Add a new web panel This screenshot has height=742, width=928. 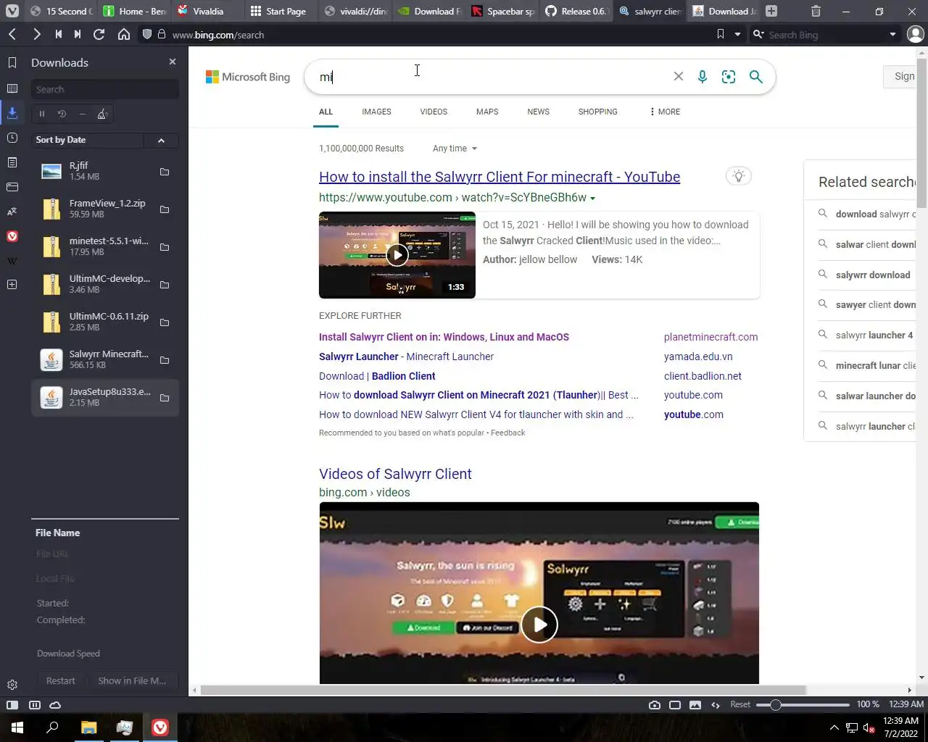(x=12, y=285)
